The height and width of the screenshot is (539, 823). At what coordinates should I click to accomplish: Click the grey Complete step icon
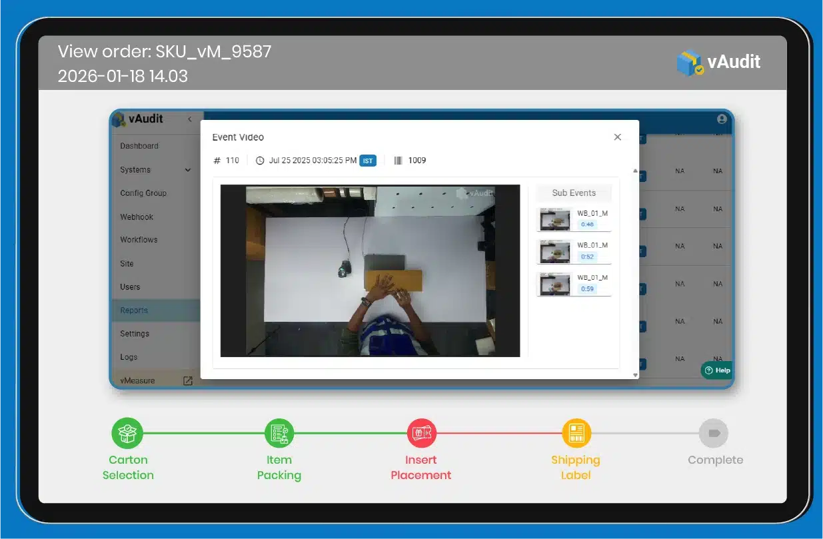714,433
